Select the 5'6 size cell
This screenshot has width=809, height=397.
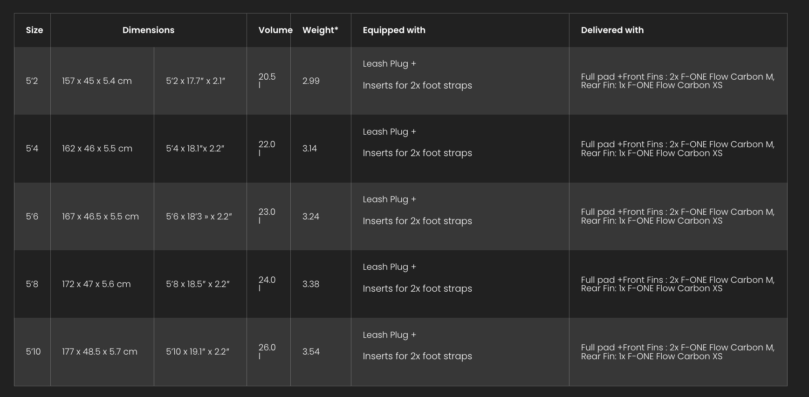coord(32,217)
